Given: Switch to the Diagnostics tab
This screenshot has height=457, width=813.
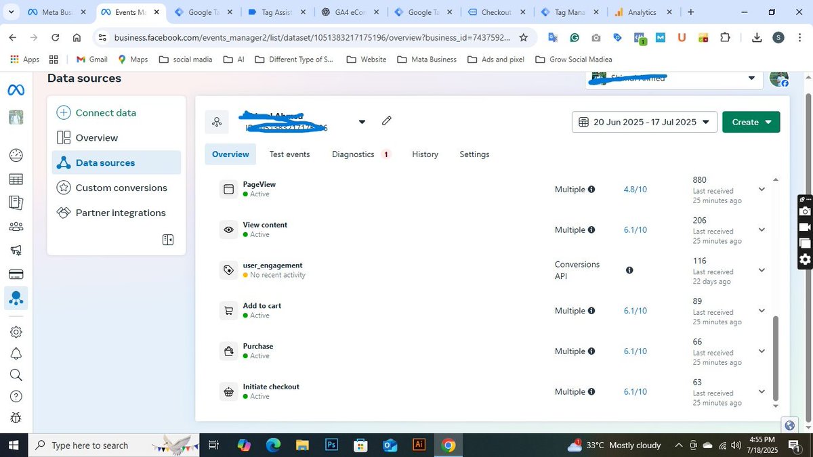Looking at the screenshot, I should coord(360,154).
